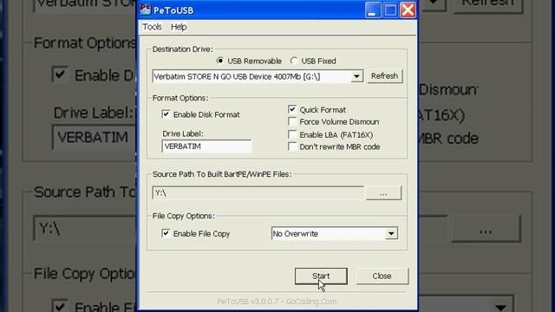Click the PeToUSB v3.0.0.7 - GoCoding.Com footer text

coord(277,302)
